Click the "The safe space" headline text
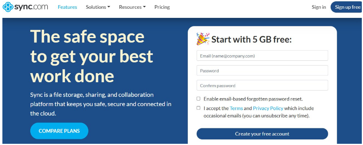The width and height of the screenshot is (363, 145). 87,37
